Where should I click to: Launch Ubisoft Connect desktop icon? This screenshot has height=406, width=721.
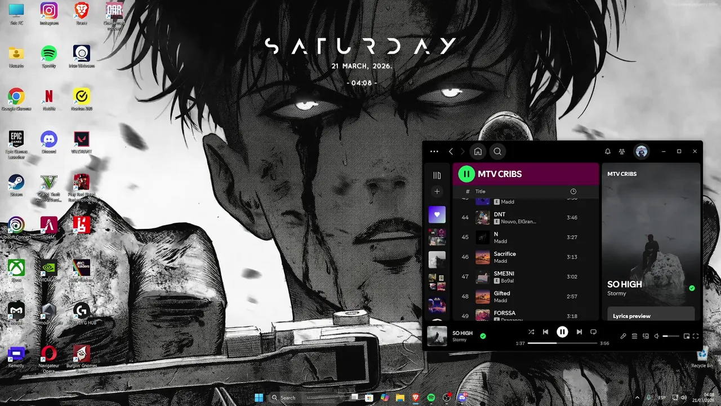(x=16, y=228)
